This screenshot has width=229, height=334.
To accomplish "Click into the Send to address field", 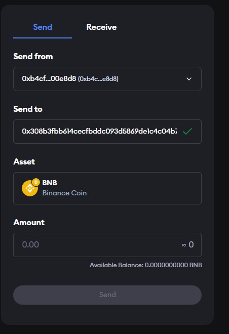I will tap(107, 132).
